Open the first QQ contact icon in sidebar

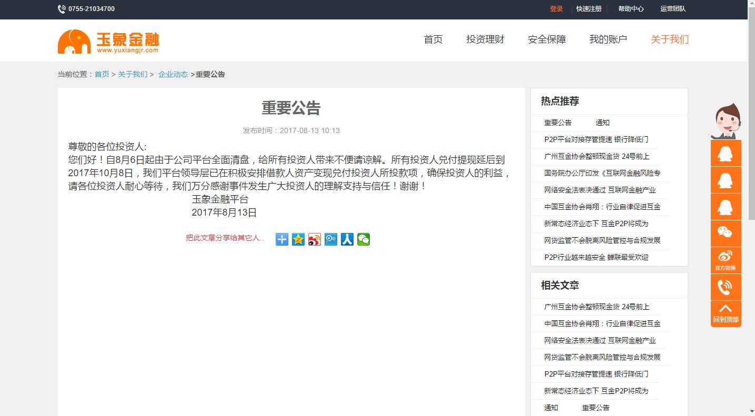pos(726,153)
